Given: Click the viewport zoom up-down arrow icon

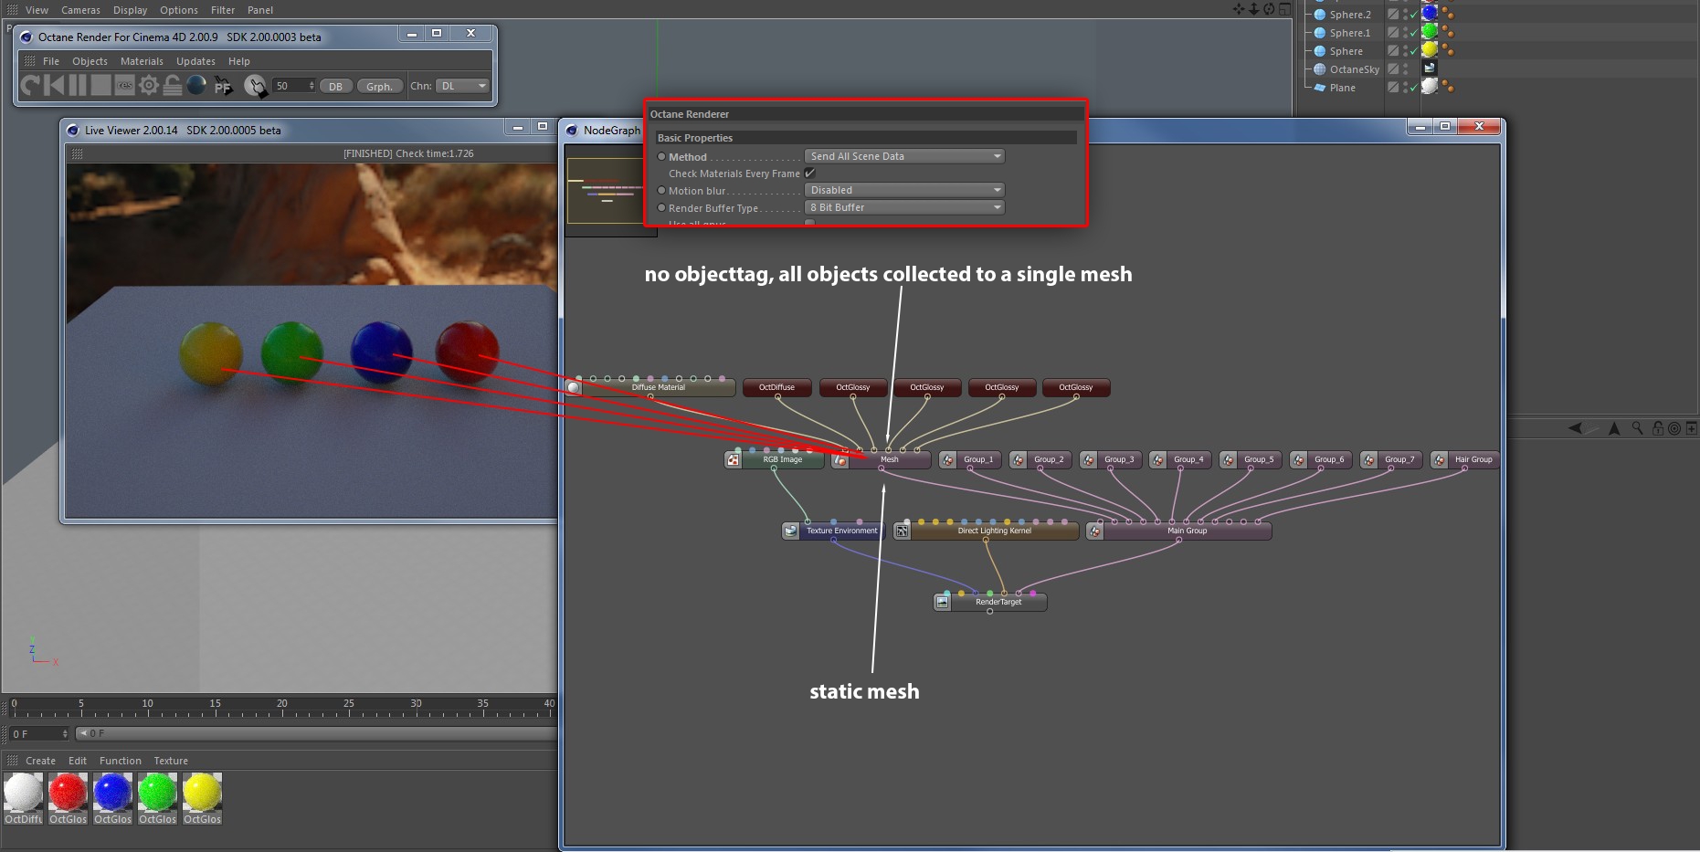Looking at the screenshot, I should point(1254,9).
